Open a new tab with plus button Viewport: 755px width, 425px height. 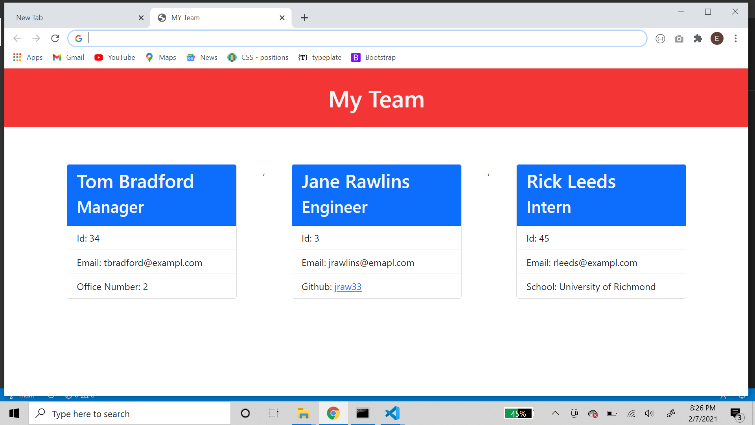pyautogui.click(x=304, y=18)
